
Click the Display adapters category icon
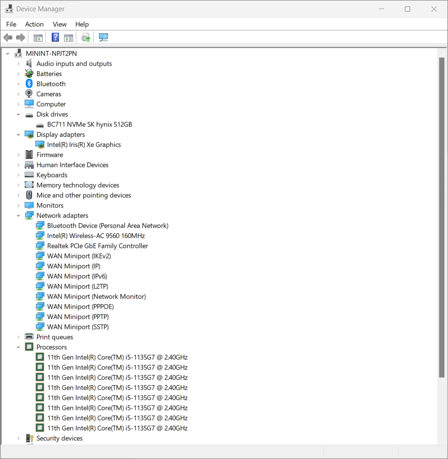29,135
